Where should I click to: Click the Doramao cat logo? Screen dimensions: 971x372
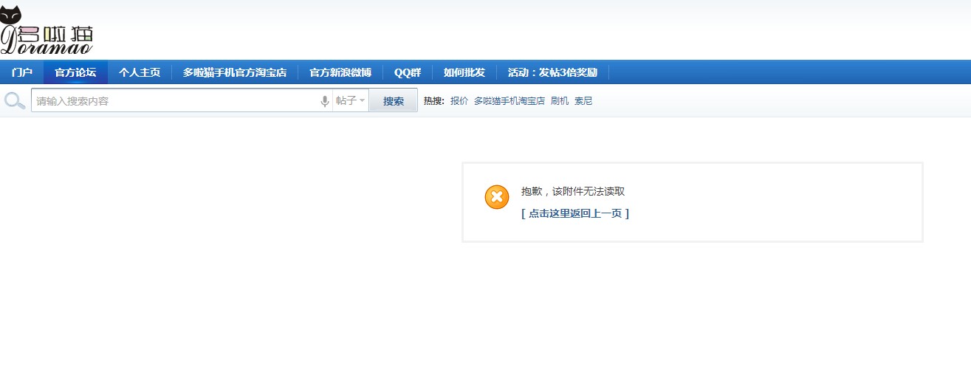(x=47, y=30)
